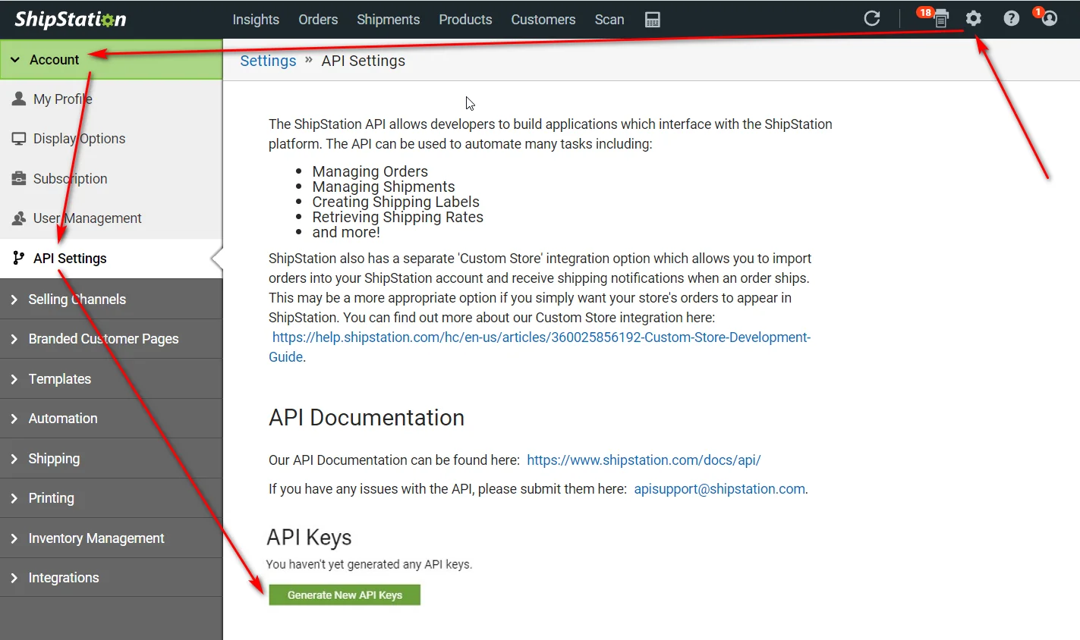This screenshot has width=1080, height=640.
Task: Click the Settings breadcrumb link
Action: click(268, 61)
